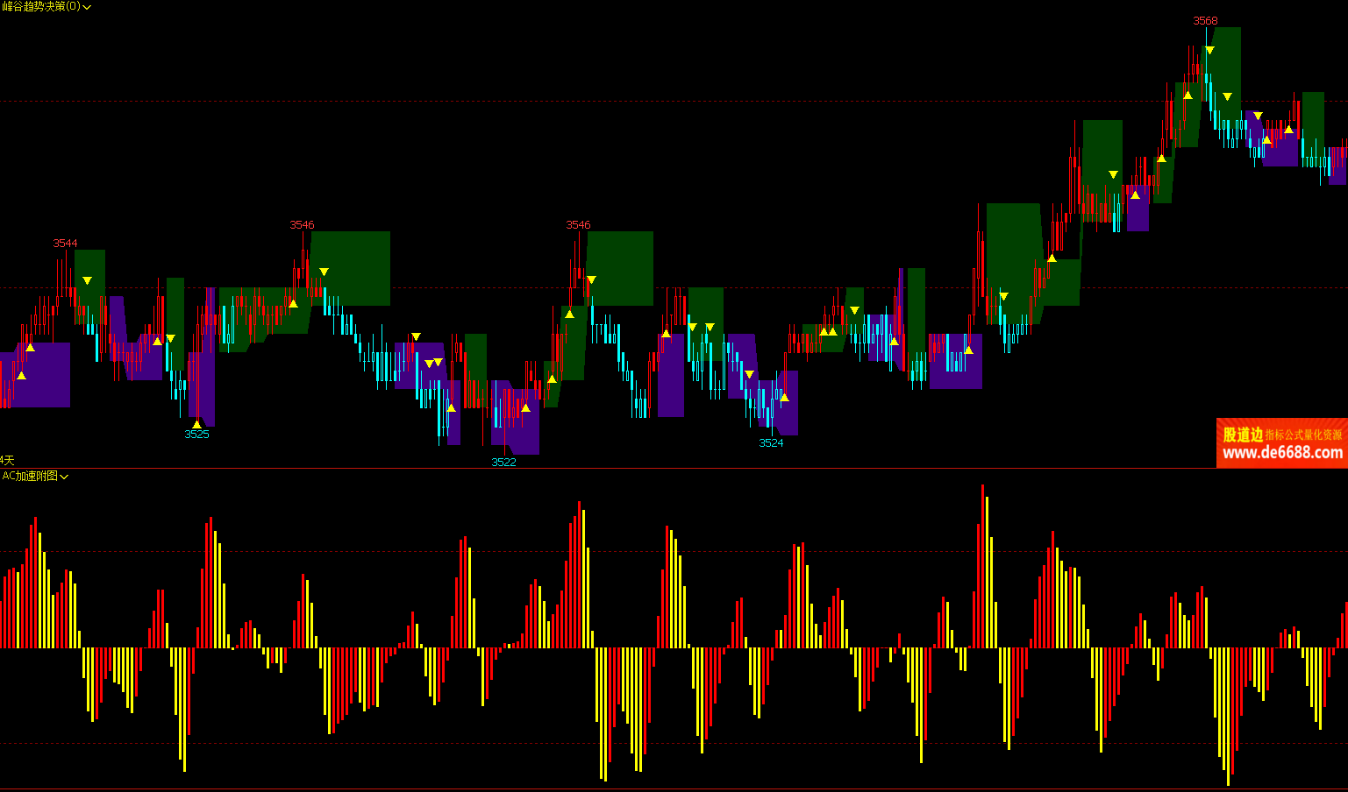Select the 3568 high price label
Screen dimensions: 1348x792
point(1205,20)
